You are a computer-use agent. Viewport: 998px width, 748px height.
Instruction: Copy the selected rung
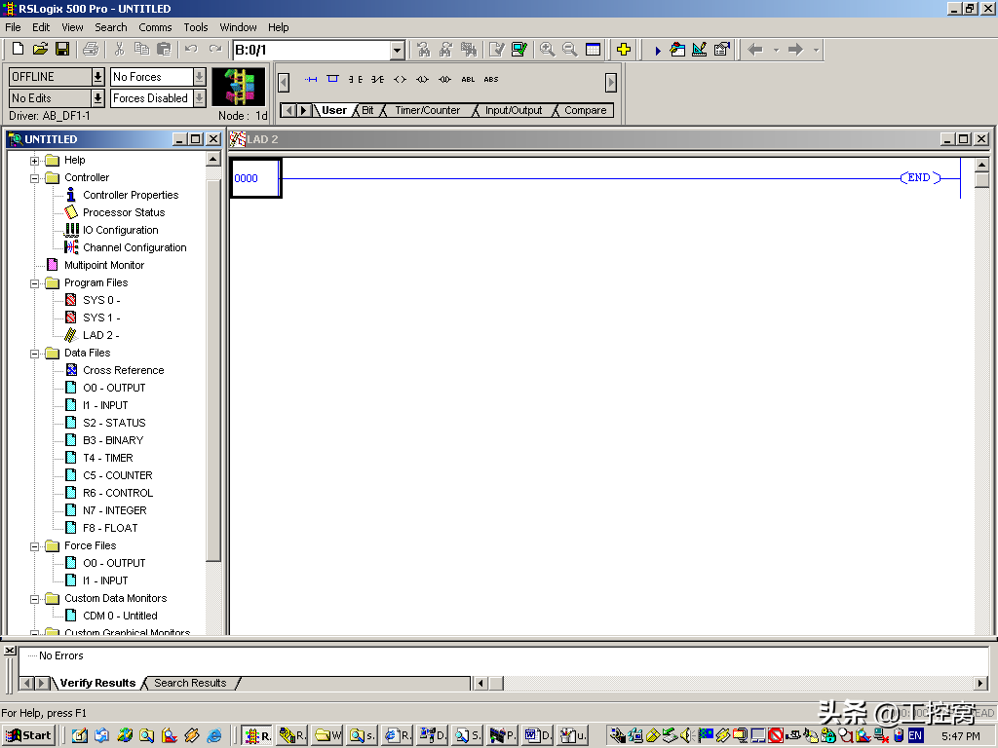click(141, 49)
